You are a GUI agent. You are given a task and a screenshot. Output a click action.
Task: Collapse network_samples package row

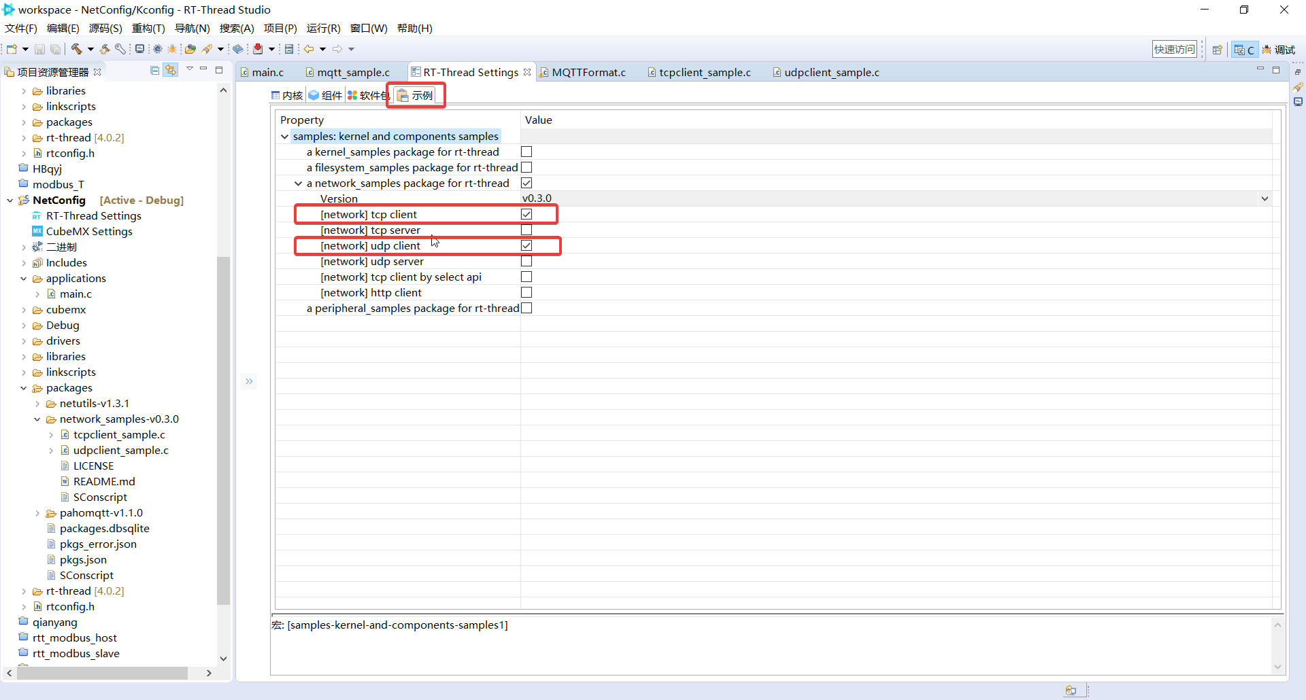(x=298, y=183)
